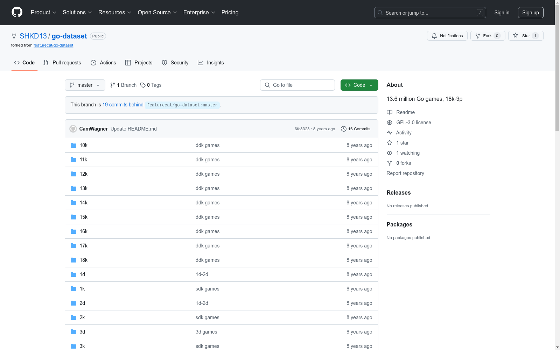Click the folder icon for 14k
The height and width of the screenshot is (350, 560).
pyautogui.click(x=73, y=203)
